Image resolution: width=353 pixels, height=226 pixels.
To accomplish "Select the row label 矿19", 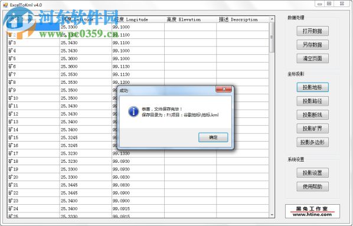I will click(x=14, y=169).
